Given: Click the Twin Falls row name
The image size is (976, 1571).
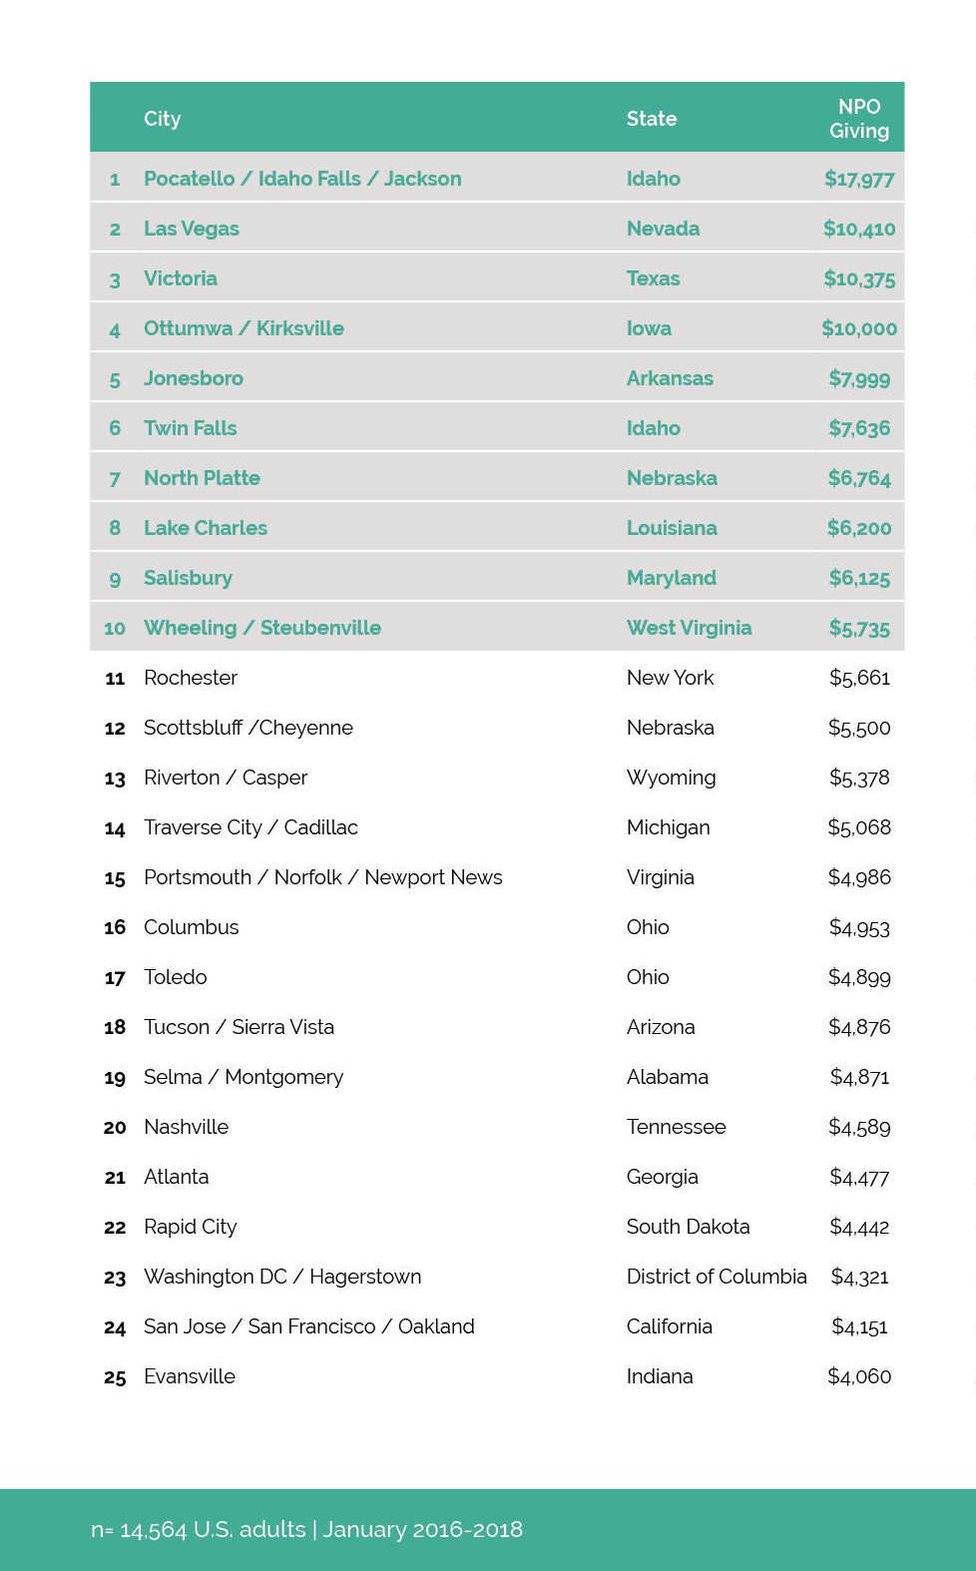Looking at the screenshot, I should pos(191,428).
